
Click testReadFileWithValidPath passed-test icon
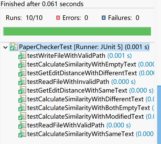coord(22,125)
